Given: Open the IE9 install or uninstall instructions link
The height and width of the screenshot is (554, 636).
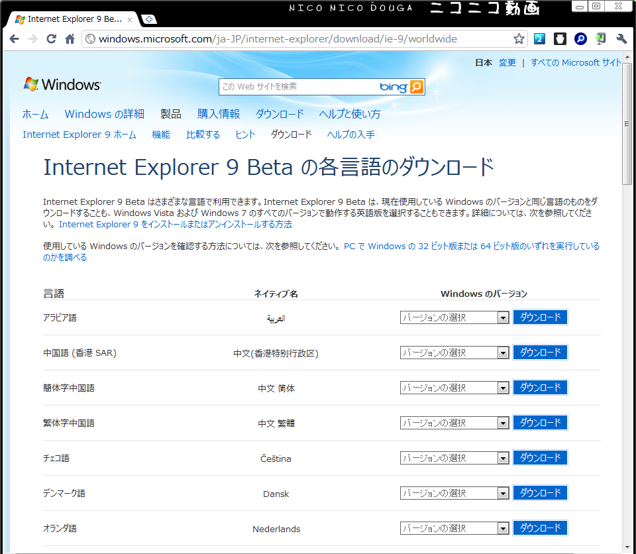Looking at the screenshot, I should tap(176, 225).
